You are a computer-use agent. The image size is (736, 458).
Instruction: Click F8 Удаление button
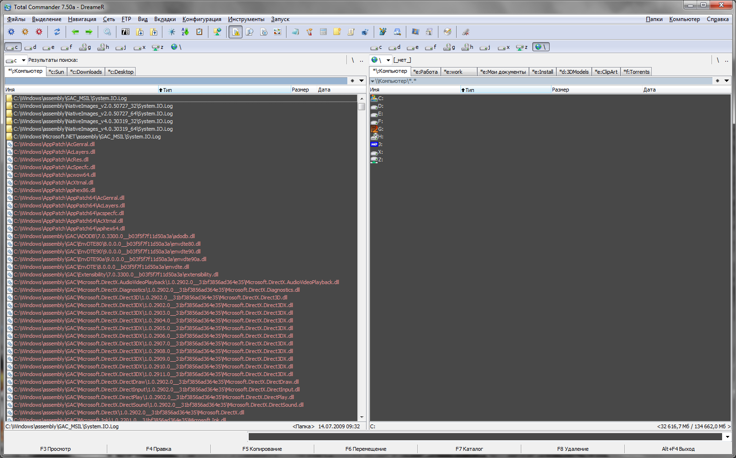click(x=573, y=449)
